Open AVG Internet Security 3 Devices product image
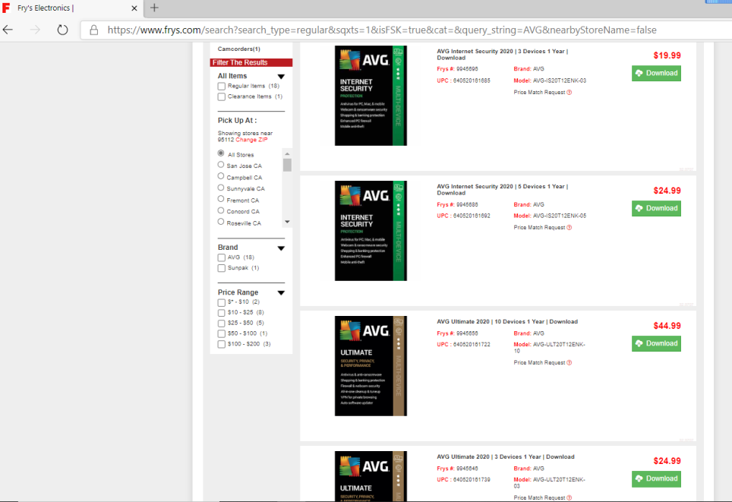Viewport: 732px width, 502px height. coord(371,96)
